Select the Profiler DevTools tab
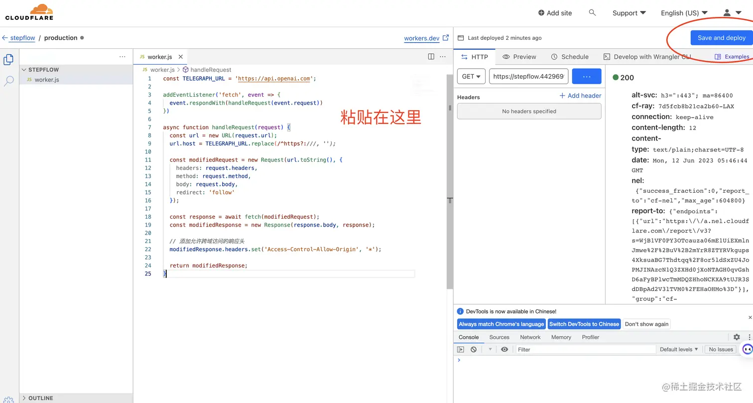Image resolution: width=753 pixels, height=403 pixels. tap(590, 337)
